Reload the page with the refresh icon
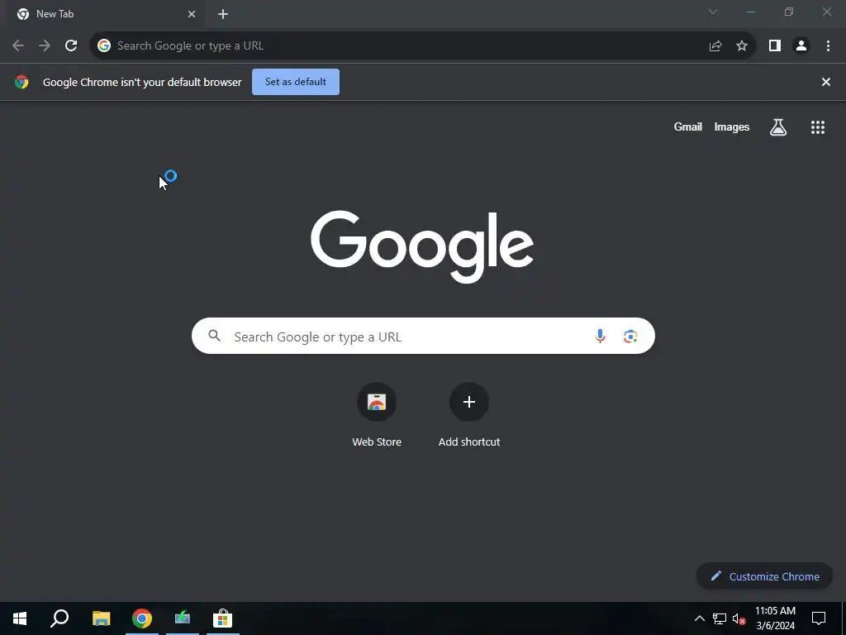Image resolution: width=846 pixels, height=635 pixels. pyautogui.click(x=71, y=46)
